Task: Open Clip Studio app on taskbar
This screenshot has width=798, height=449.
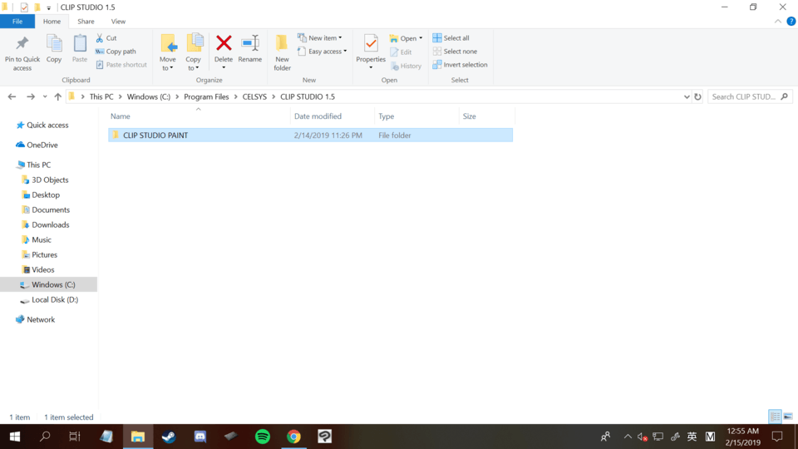Action: (x=325, y=437)
